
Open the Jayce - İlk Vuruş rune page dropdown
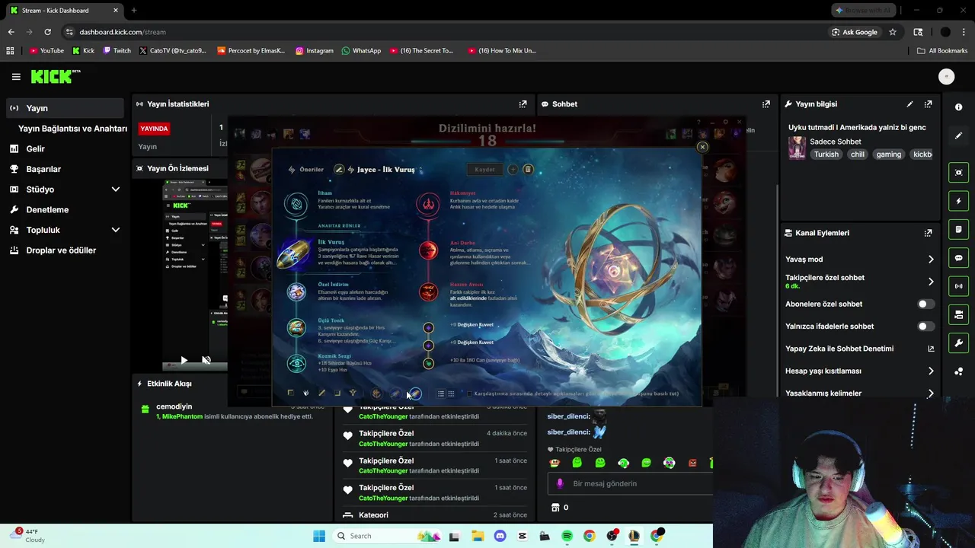[x=387, y=170]
